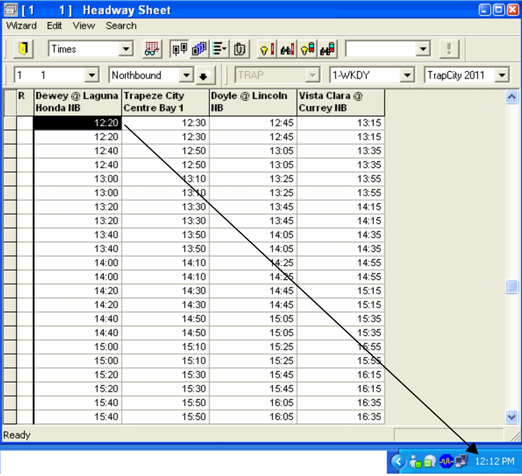The width and height of the screenshot is (522, 476).
Task: Open the paperclip attachment icon
Action: pyautogui.click(x=240, y=49)
